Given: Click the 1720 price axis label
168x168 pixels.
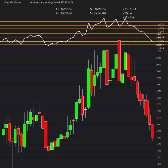Looking at the screenshot, I should [159, 111].
